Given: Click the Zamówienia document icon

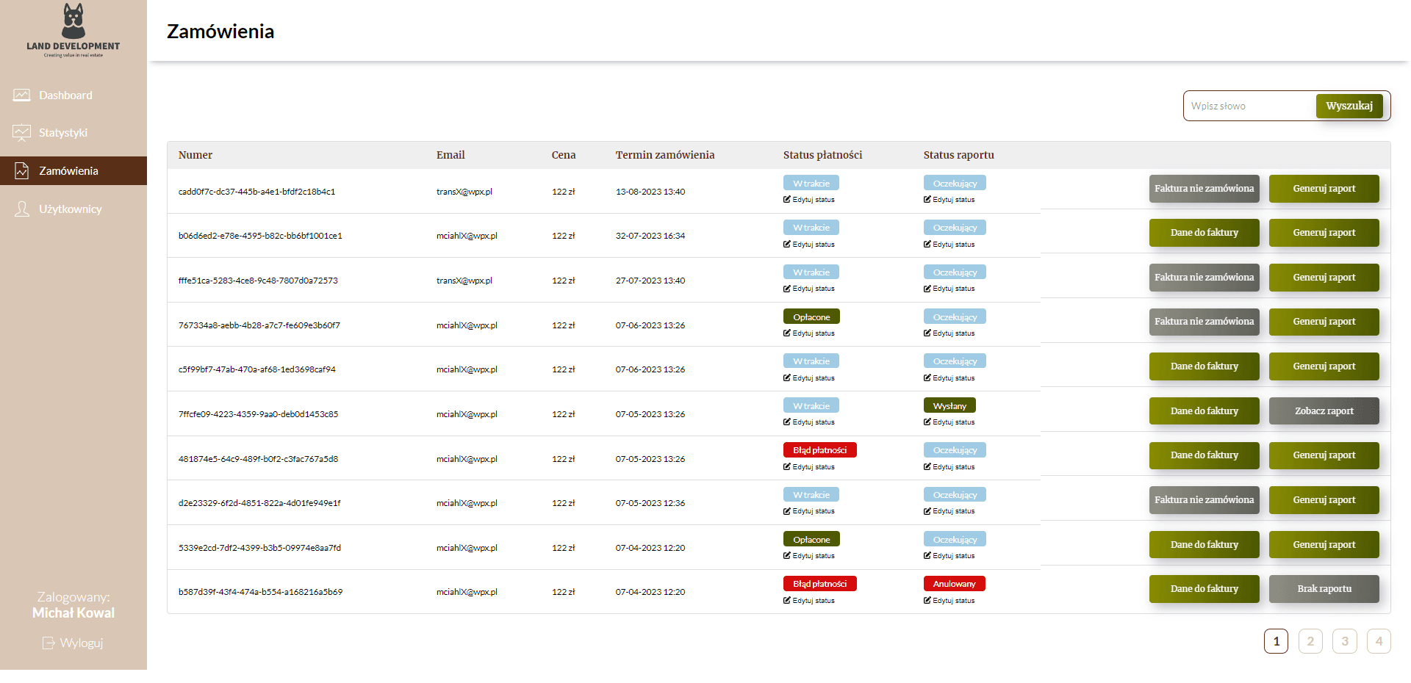Looking at the screenshot, I should tap(22, 171).
